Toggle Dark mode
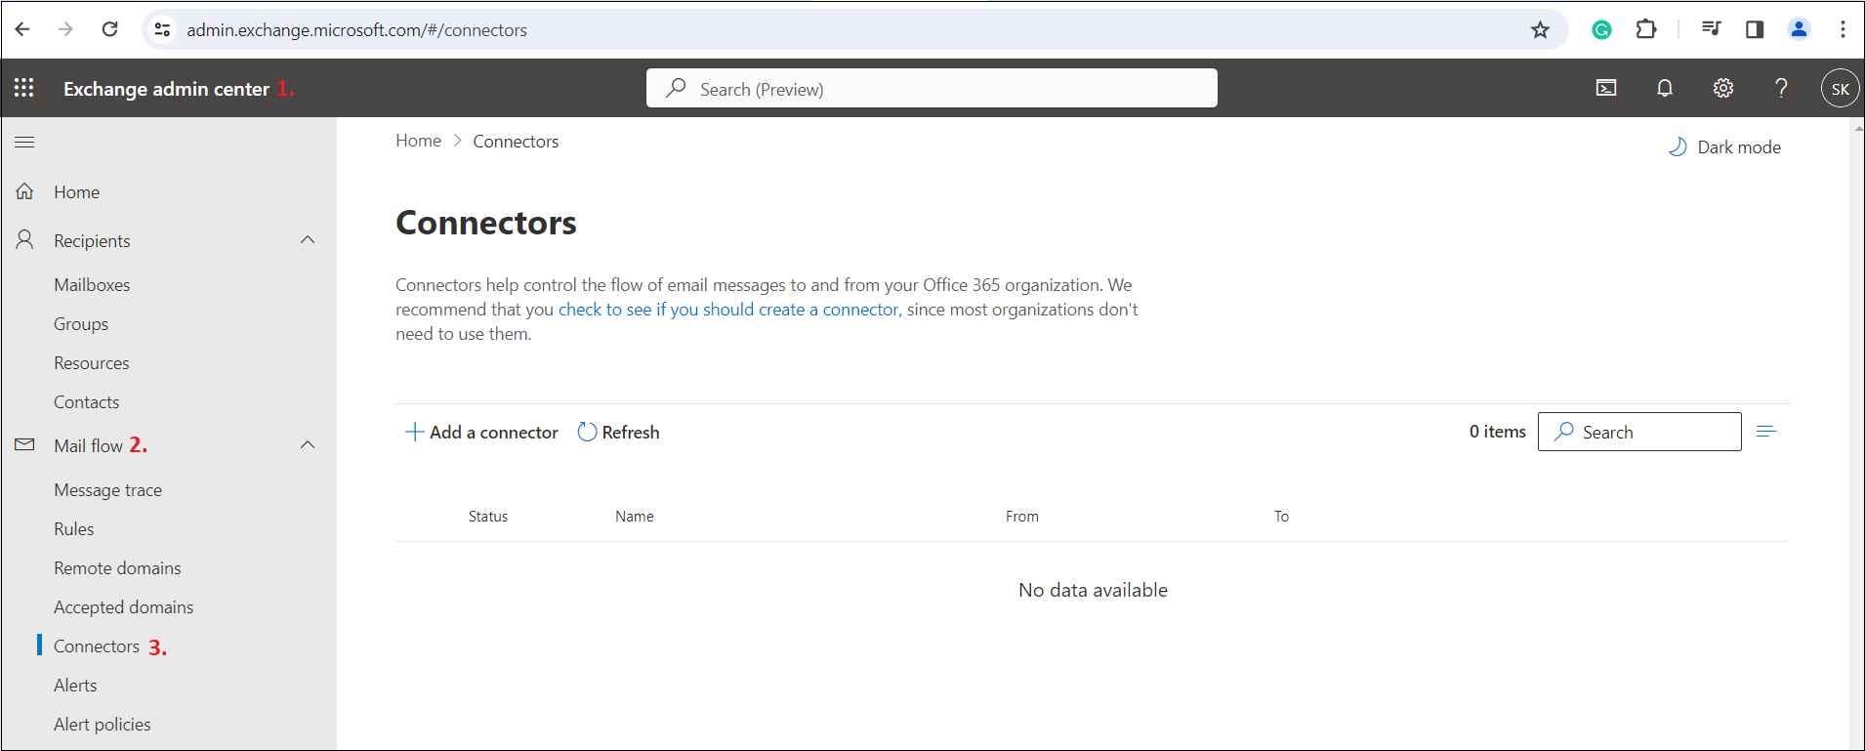 tap(1724, 147)
